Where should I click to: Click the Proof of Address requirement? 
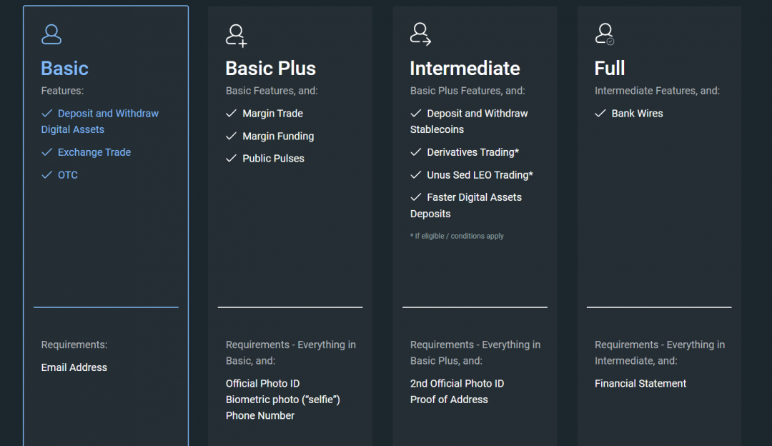coord(449,400)
